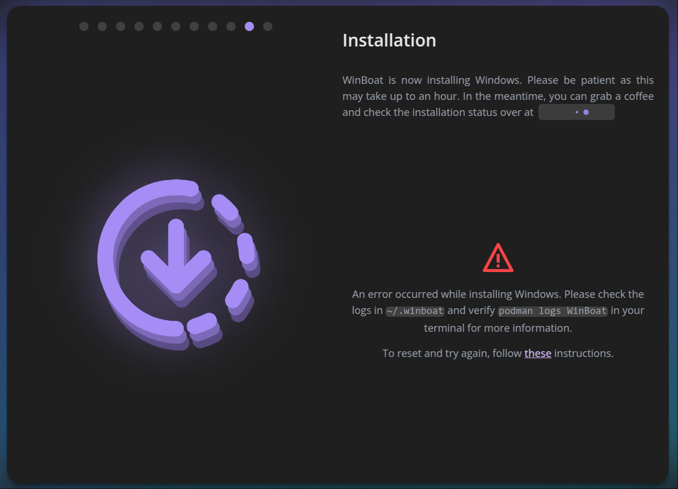Click the red warning triangle icon
Screen dimensions: 678x489
(x=498, y=258)
